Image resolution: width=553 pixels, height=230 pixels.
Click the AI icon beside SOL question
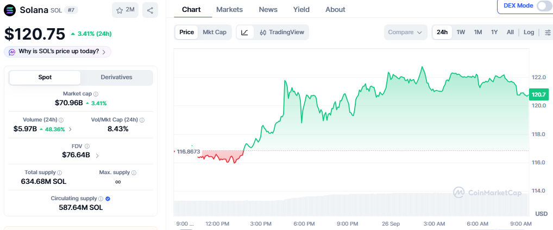coord(12,52)
